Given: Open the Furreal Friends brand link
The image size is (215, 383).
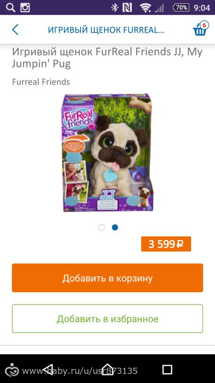Looking at the screenshot, I should coord(41,82).
